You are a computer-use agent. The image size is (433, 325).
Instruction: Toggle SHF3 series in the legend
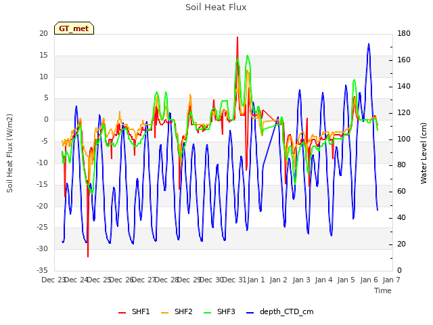click(x=219, y=311)
